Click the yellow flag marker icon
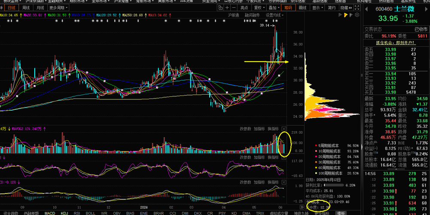430x215 pixels. tap(346, 15)
